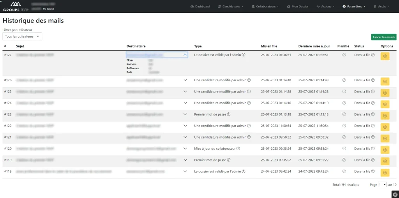Screen dimensions: 399x198
Task: Open the Actions menu
Action: pos(325,7)
